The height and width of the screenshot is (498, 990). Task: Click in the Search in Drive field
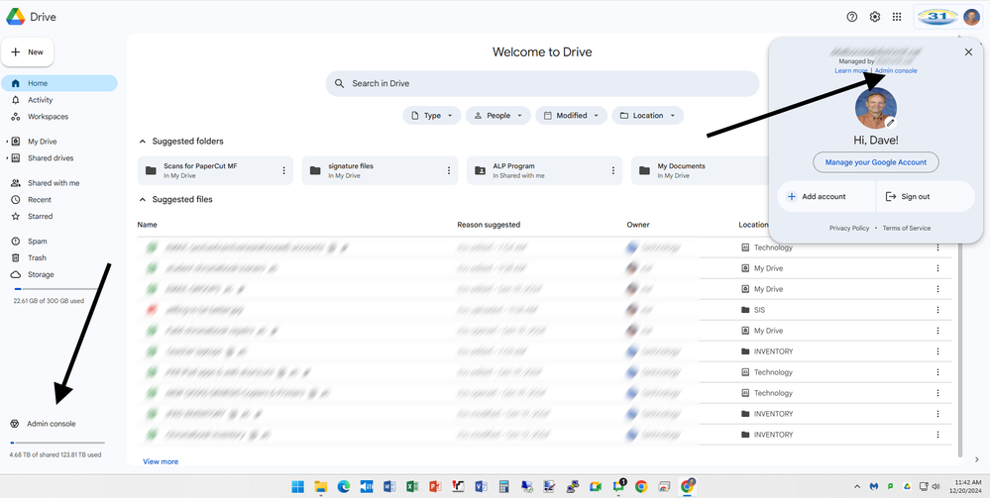(542, 83)
